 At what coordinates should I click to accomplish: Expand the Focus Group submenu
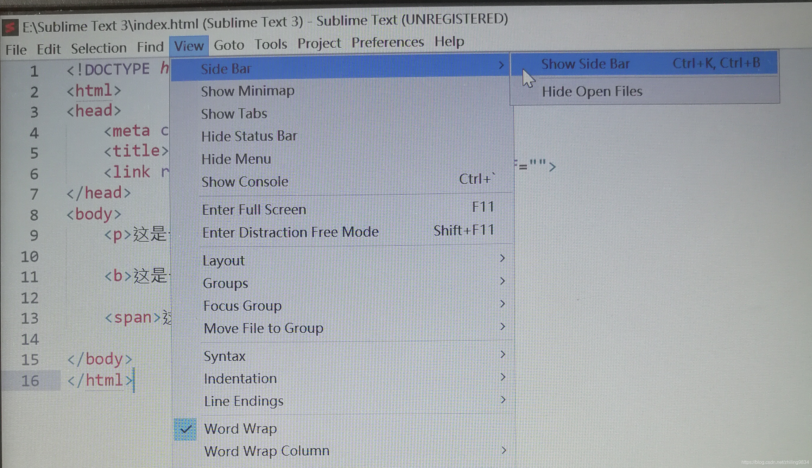pos(343,305)
